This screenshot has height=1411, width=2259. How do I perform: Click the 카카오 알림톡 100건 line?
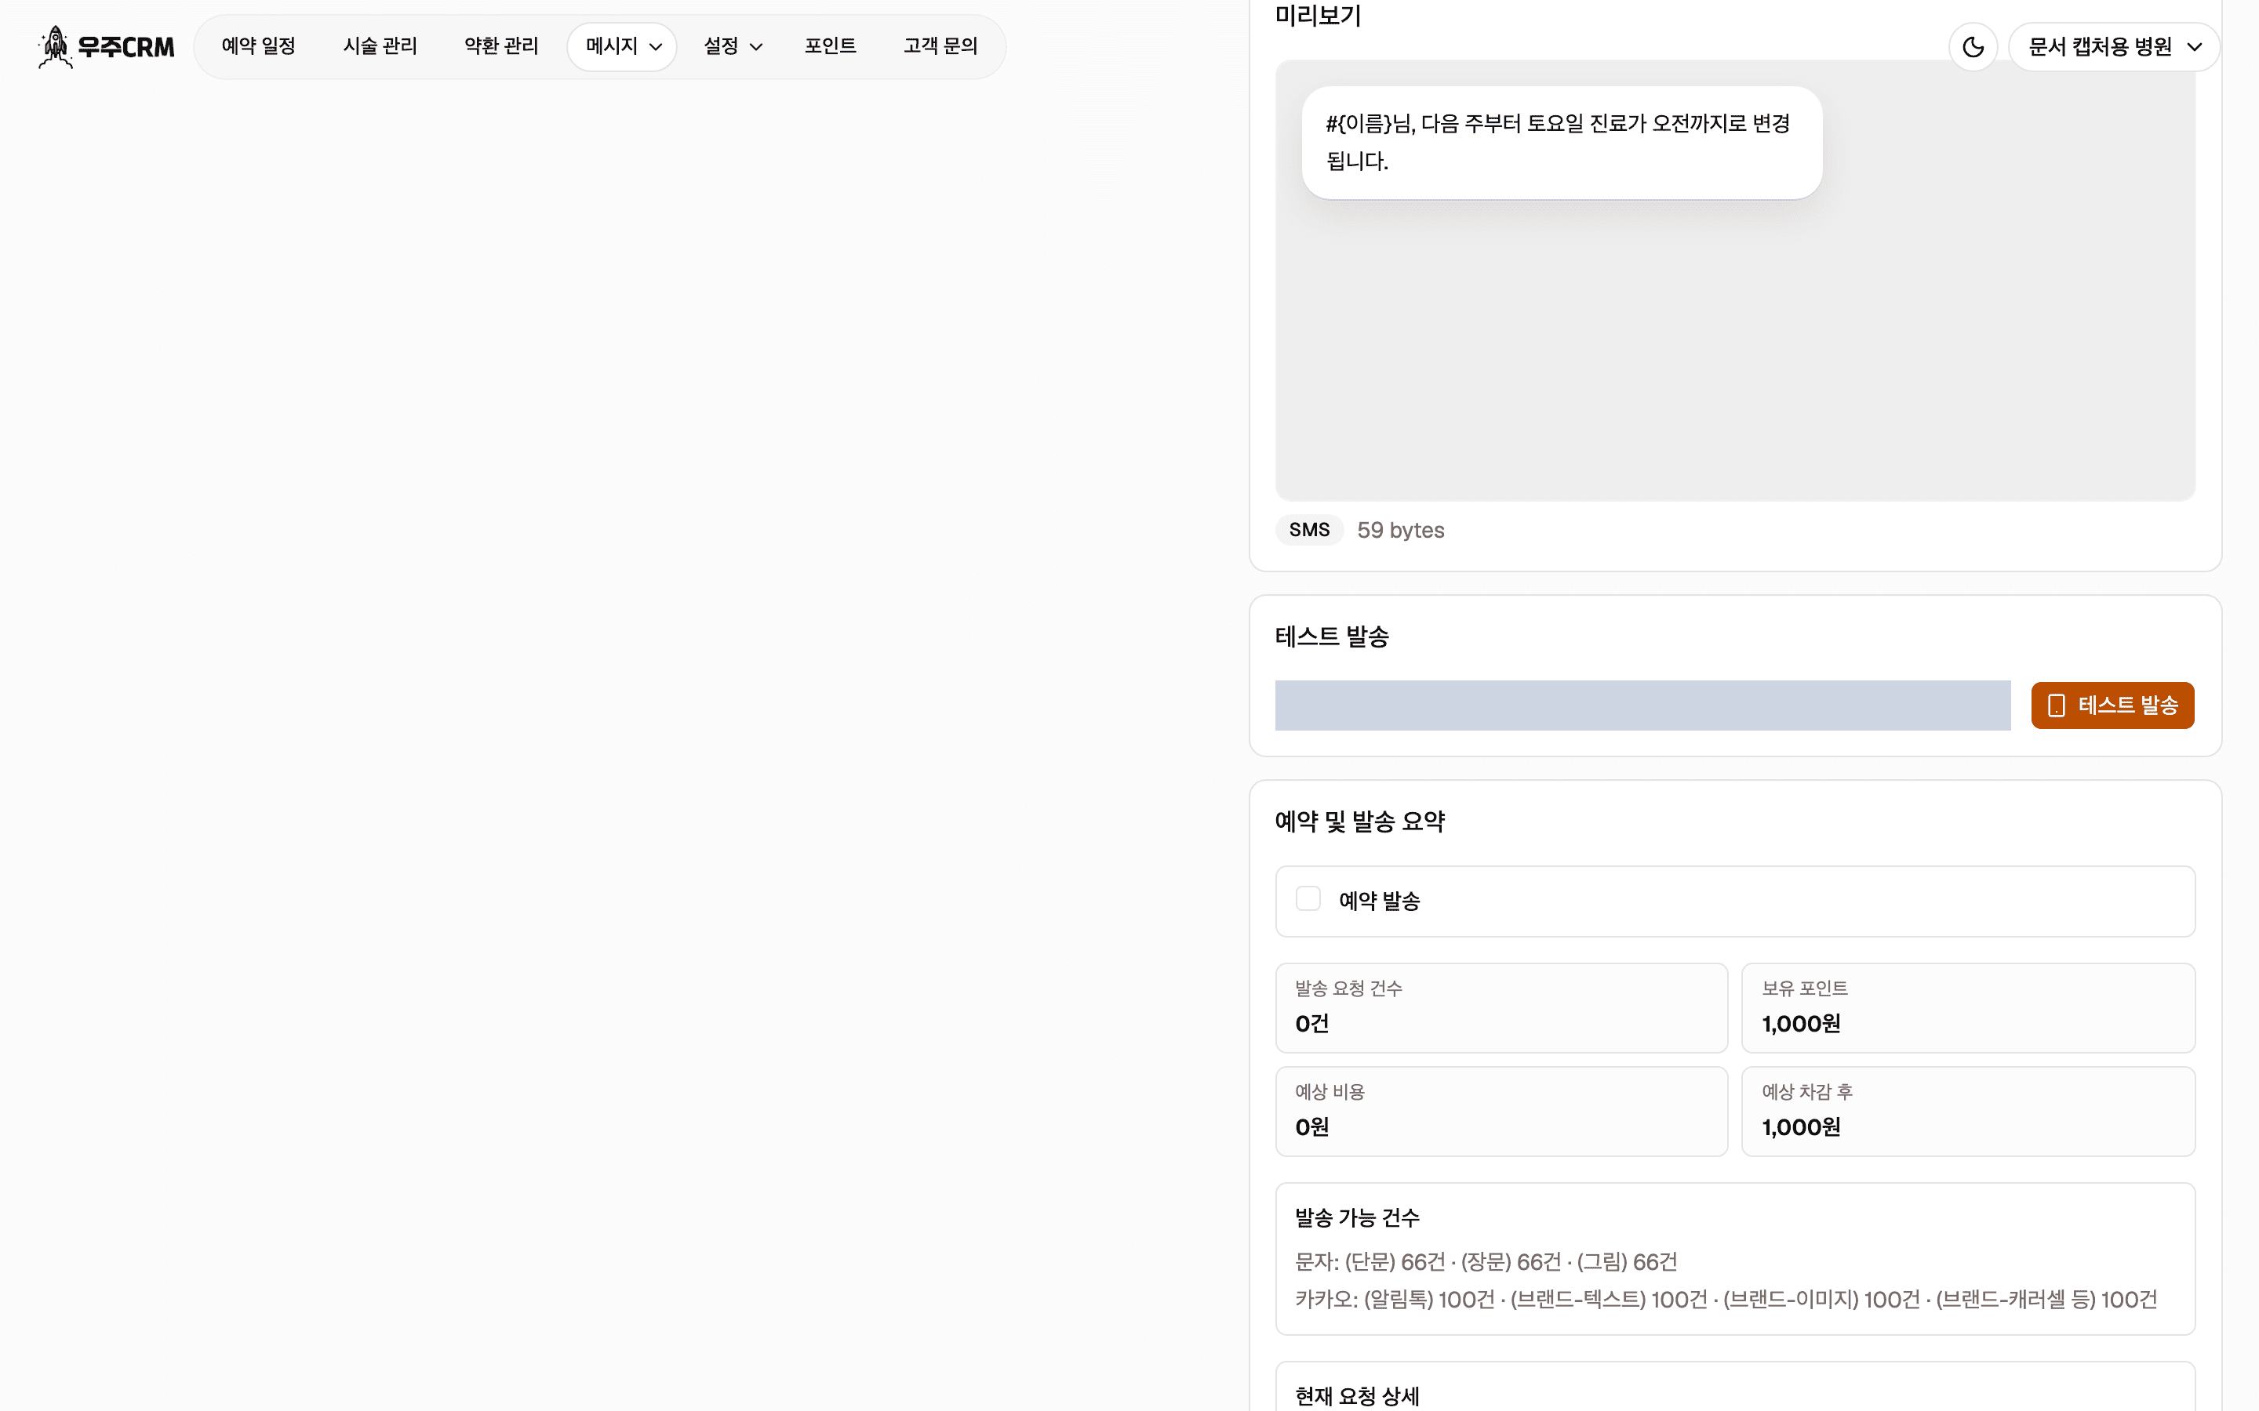click(1726, 1299)
